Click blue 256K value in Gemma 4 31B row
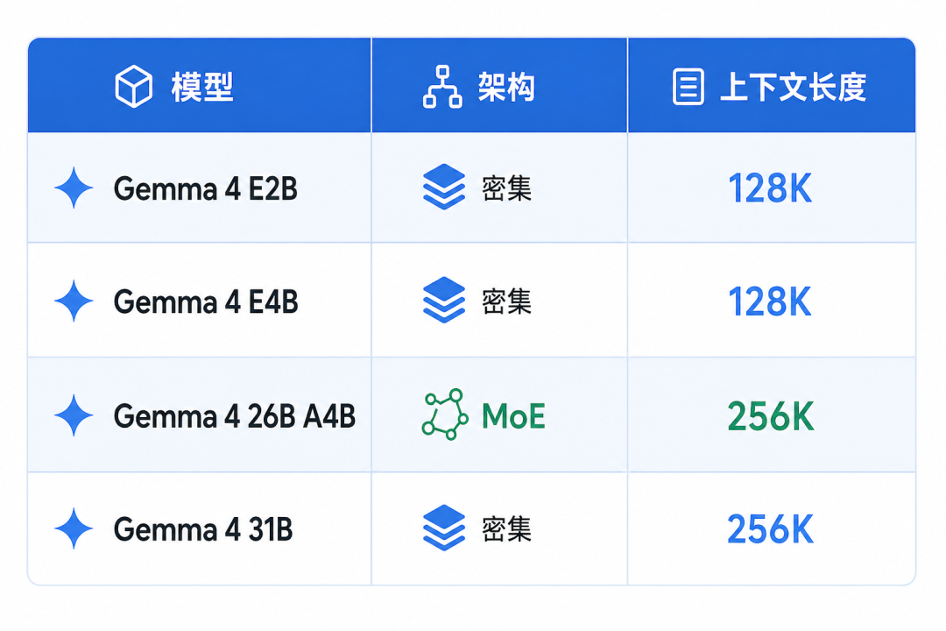Image resolution: width=946 pixels, height=631 pixels. click(x=771, y=529)
